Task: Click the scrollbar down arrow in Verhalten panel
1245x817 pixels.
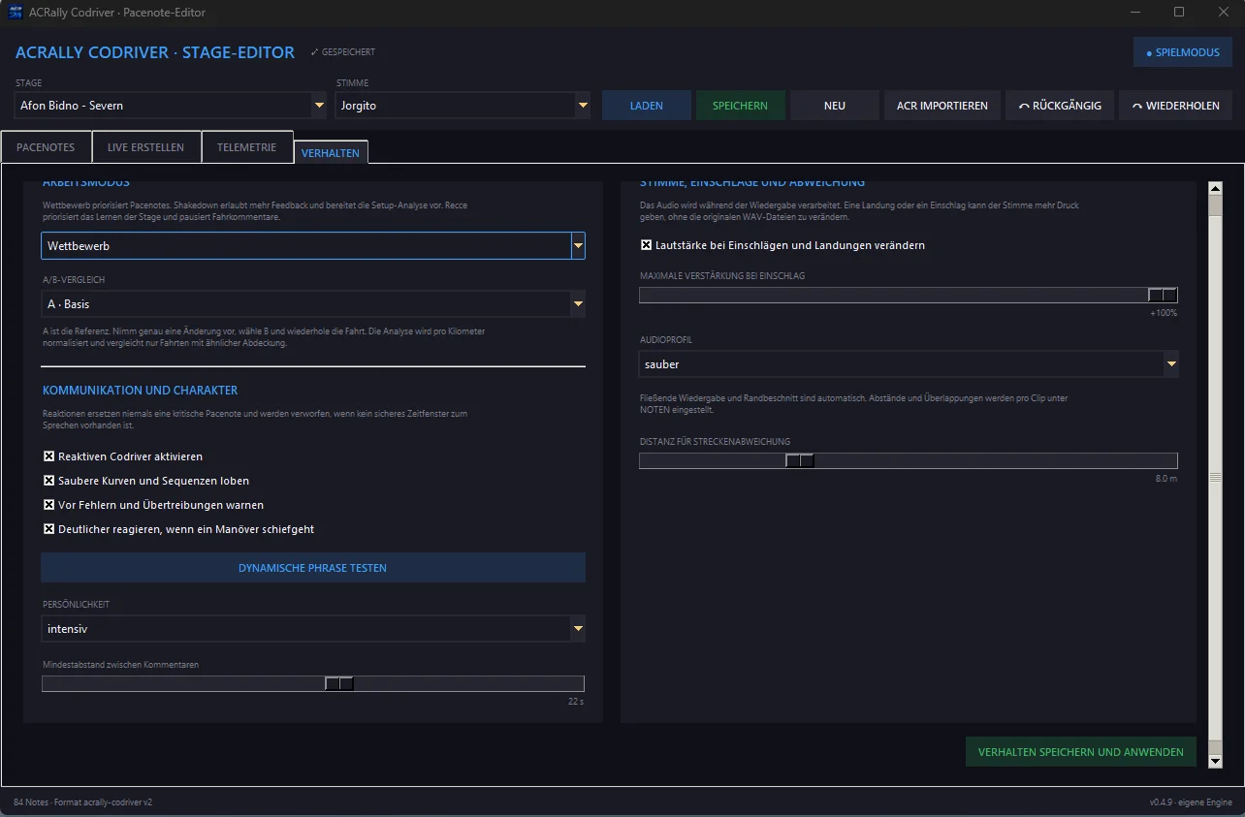Action: 1215,762
